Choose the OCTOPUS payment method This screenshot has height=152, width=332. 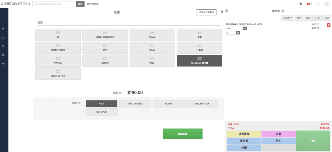[102, 112]
